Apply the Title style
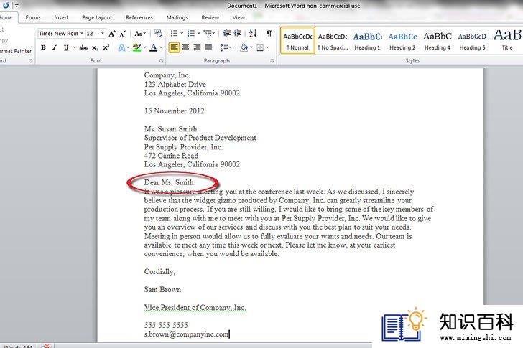The image size is (523, 348). point(507,41)
